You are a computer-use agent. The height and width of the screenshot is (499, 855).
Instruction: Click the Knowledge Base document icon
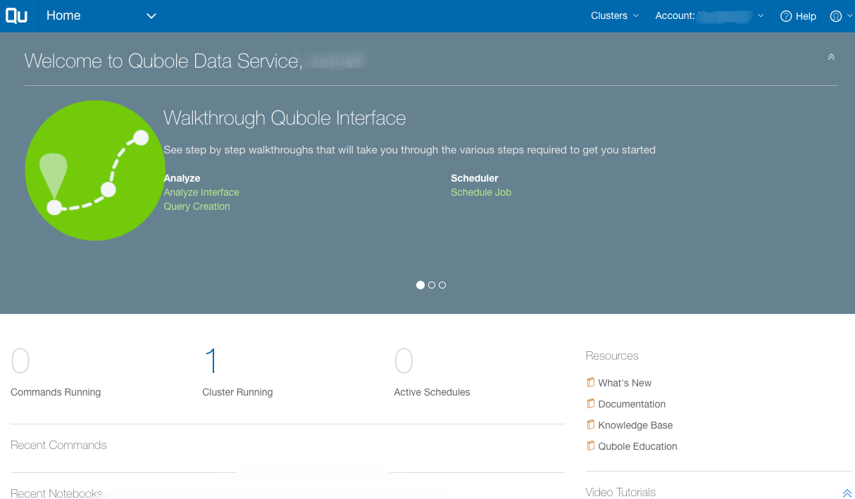[x=591, y=424]
